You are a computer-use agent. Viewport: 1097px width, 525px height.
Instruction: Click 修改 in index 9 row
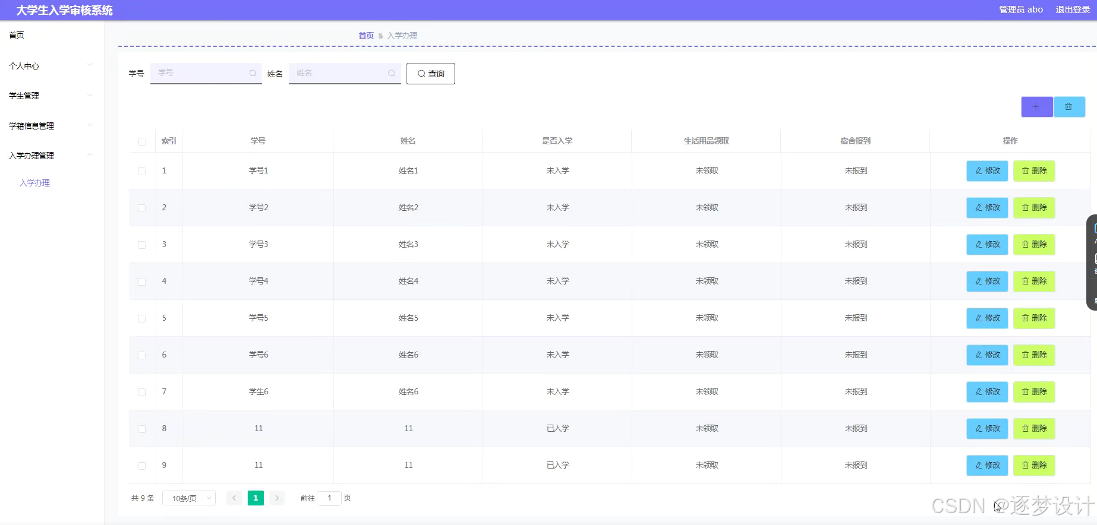987,466
